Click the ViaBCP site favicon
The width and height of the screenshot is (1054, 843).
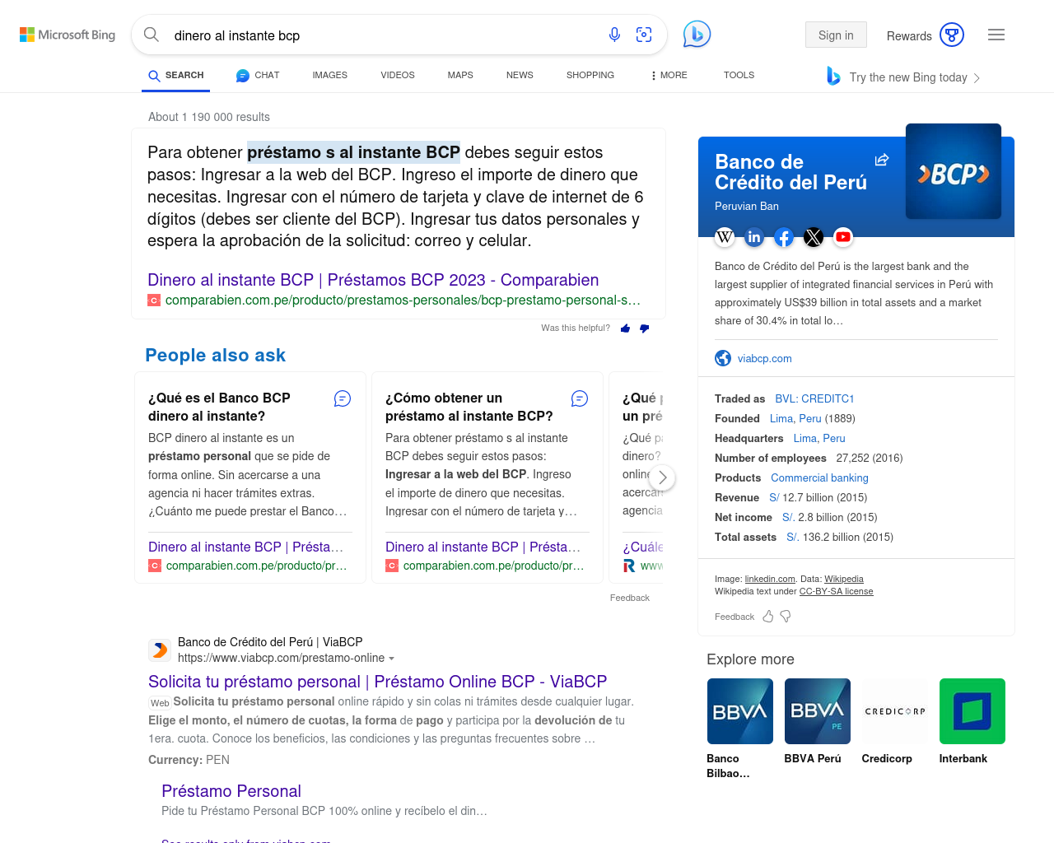pyautogui.click(x=160, y=650)
